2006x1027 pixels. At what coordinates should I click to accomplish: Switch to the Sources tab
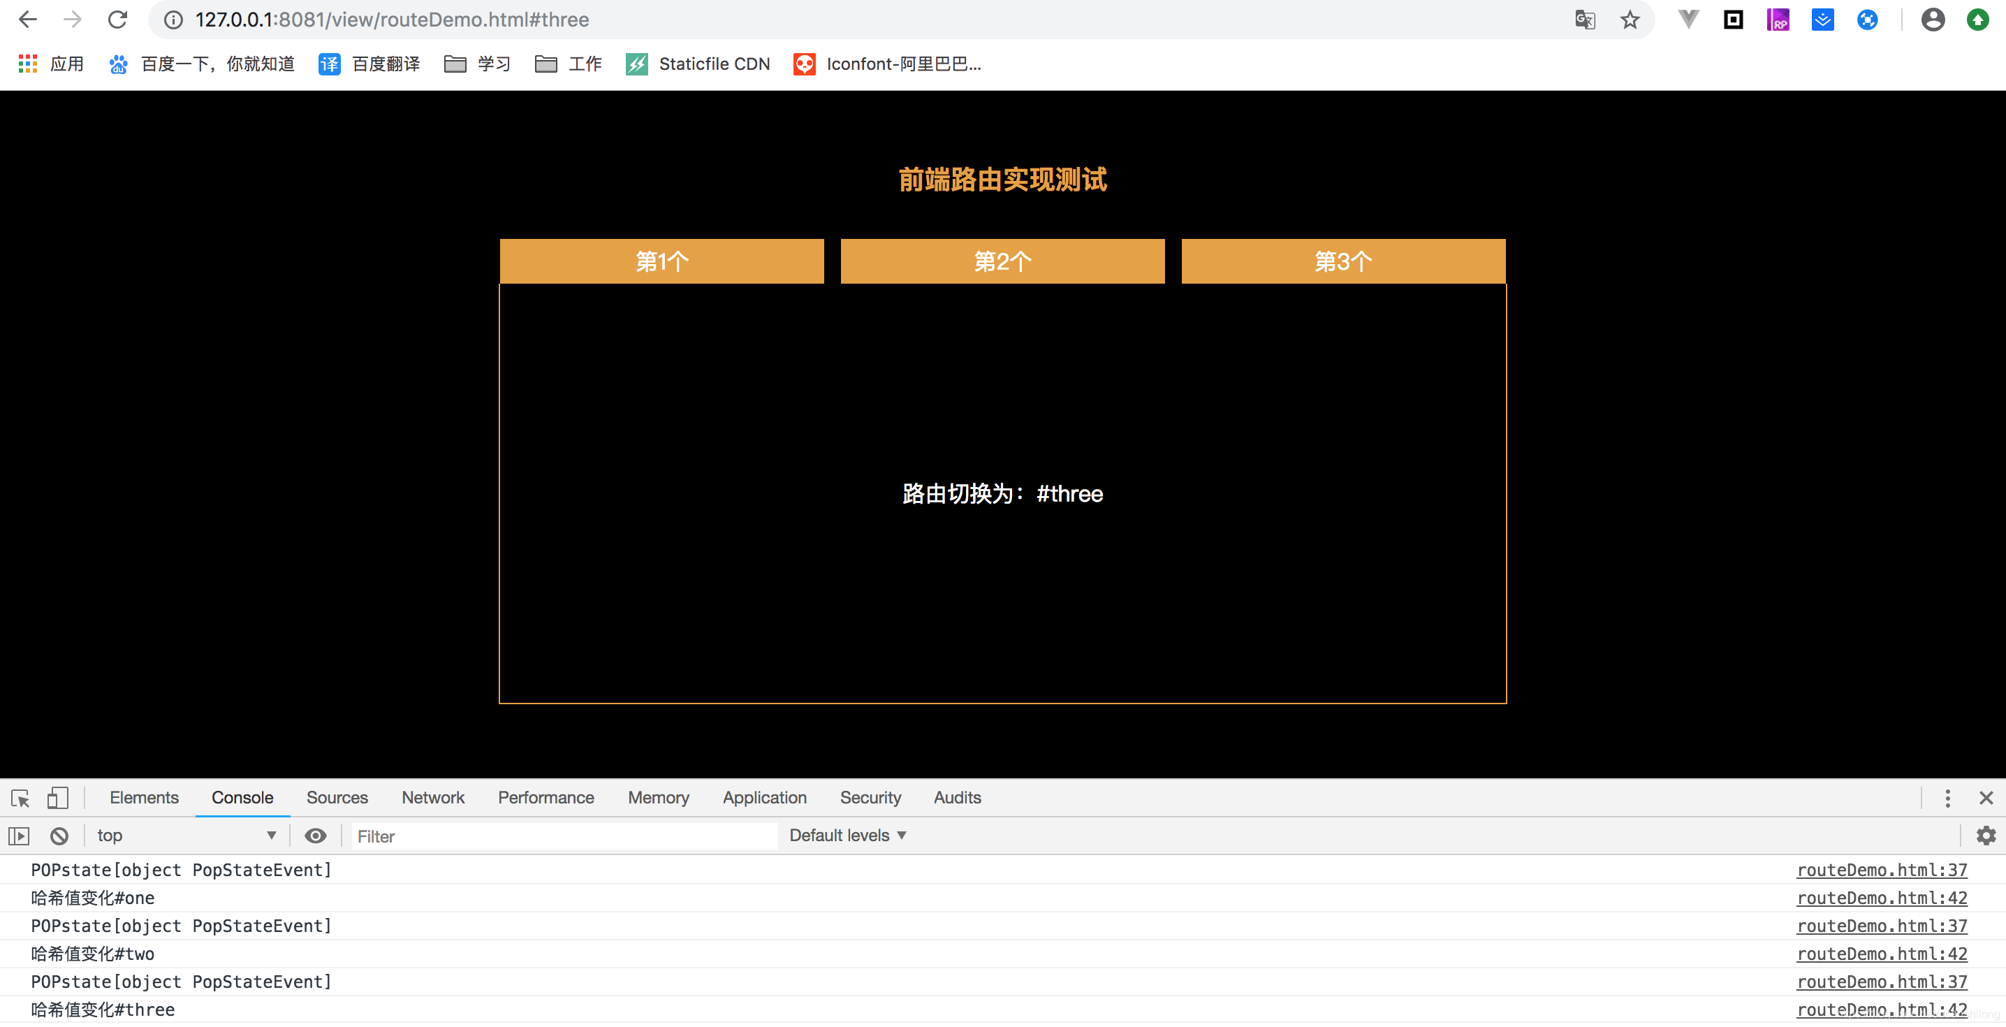pos(337,798)
